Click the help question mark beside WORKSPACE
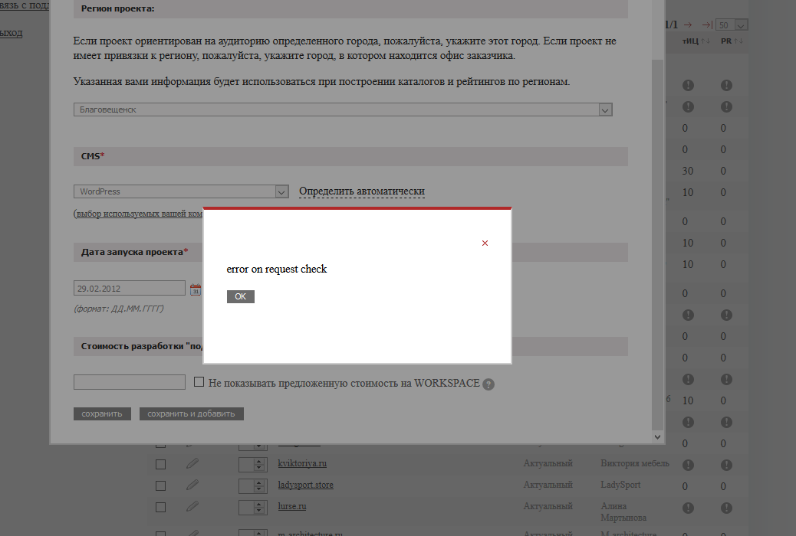796x536 pixels. point(488,384)
